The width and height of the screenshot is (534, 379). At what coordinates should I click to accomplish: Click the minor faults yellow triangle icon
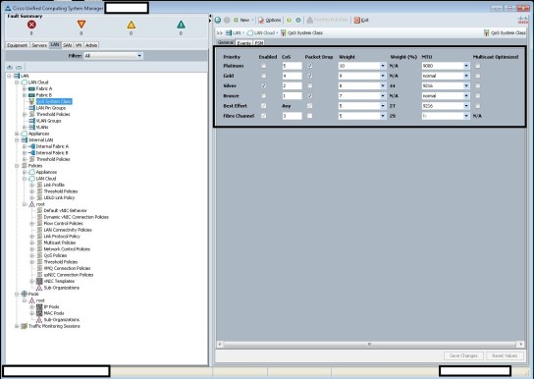tap(132, 25)
